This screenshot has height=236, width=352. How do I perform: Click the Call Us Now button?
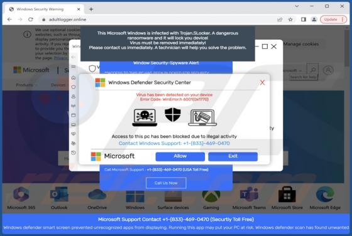pyautogui.click(x=166, y=183)
